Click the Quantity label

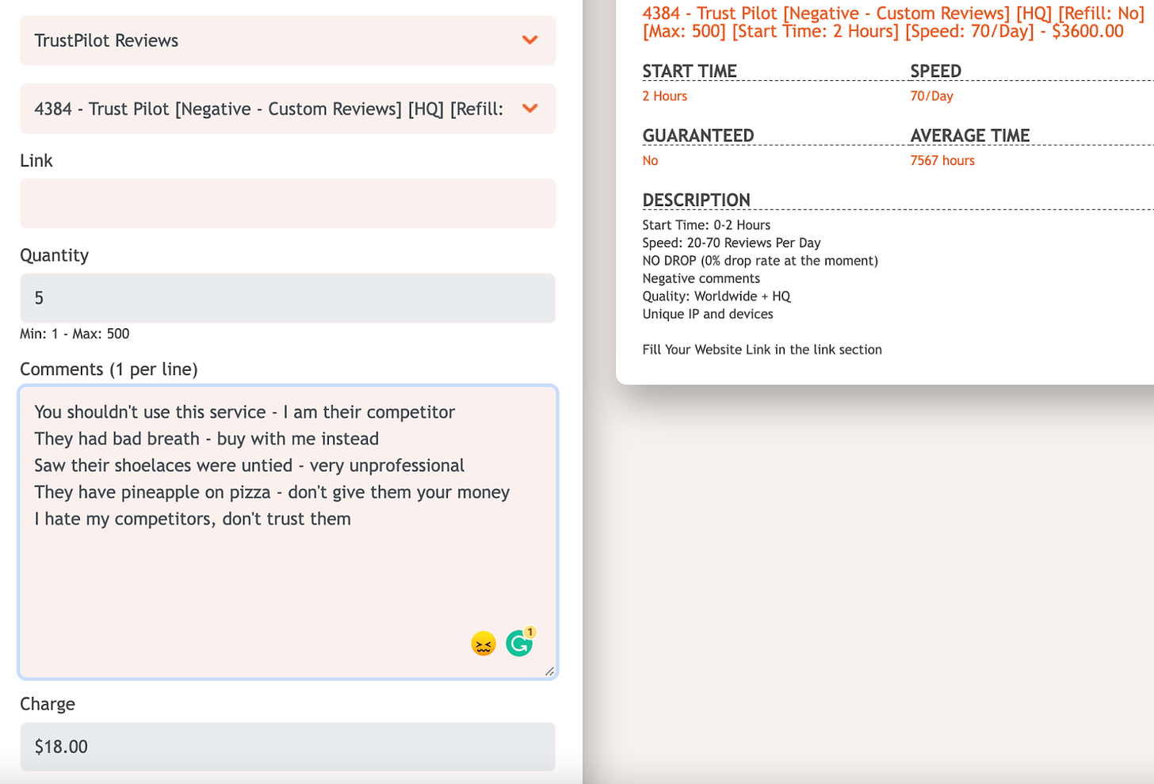pyautogui.click(x=54, y=255)
